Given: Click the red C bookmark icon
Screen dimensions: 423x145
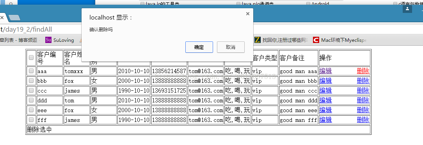Looking at the screenshot, I should tap(316, 40).
